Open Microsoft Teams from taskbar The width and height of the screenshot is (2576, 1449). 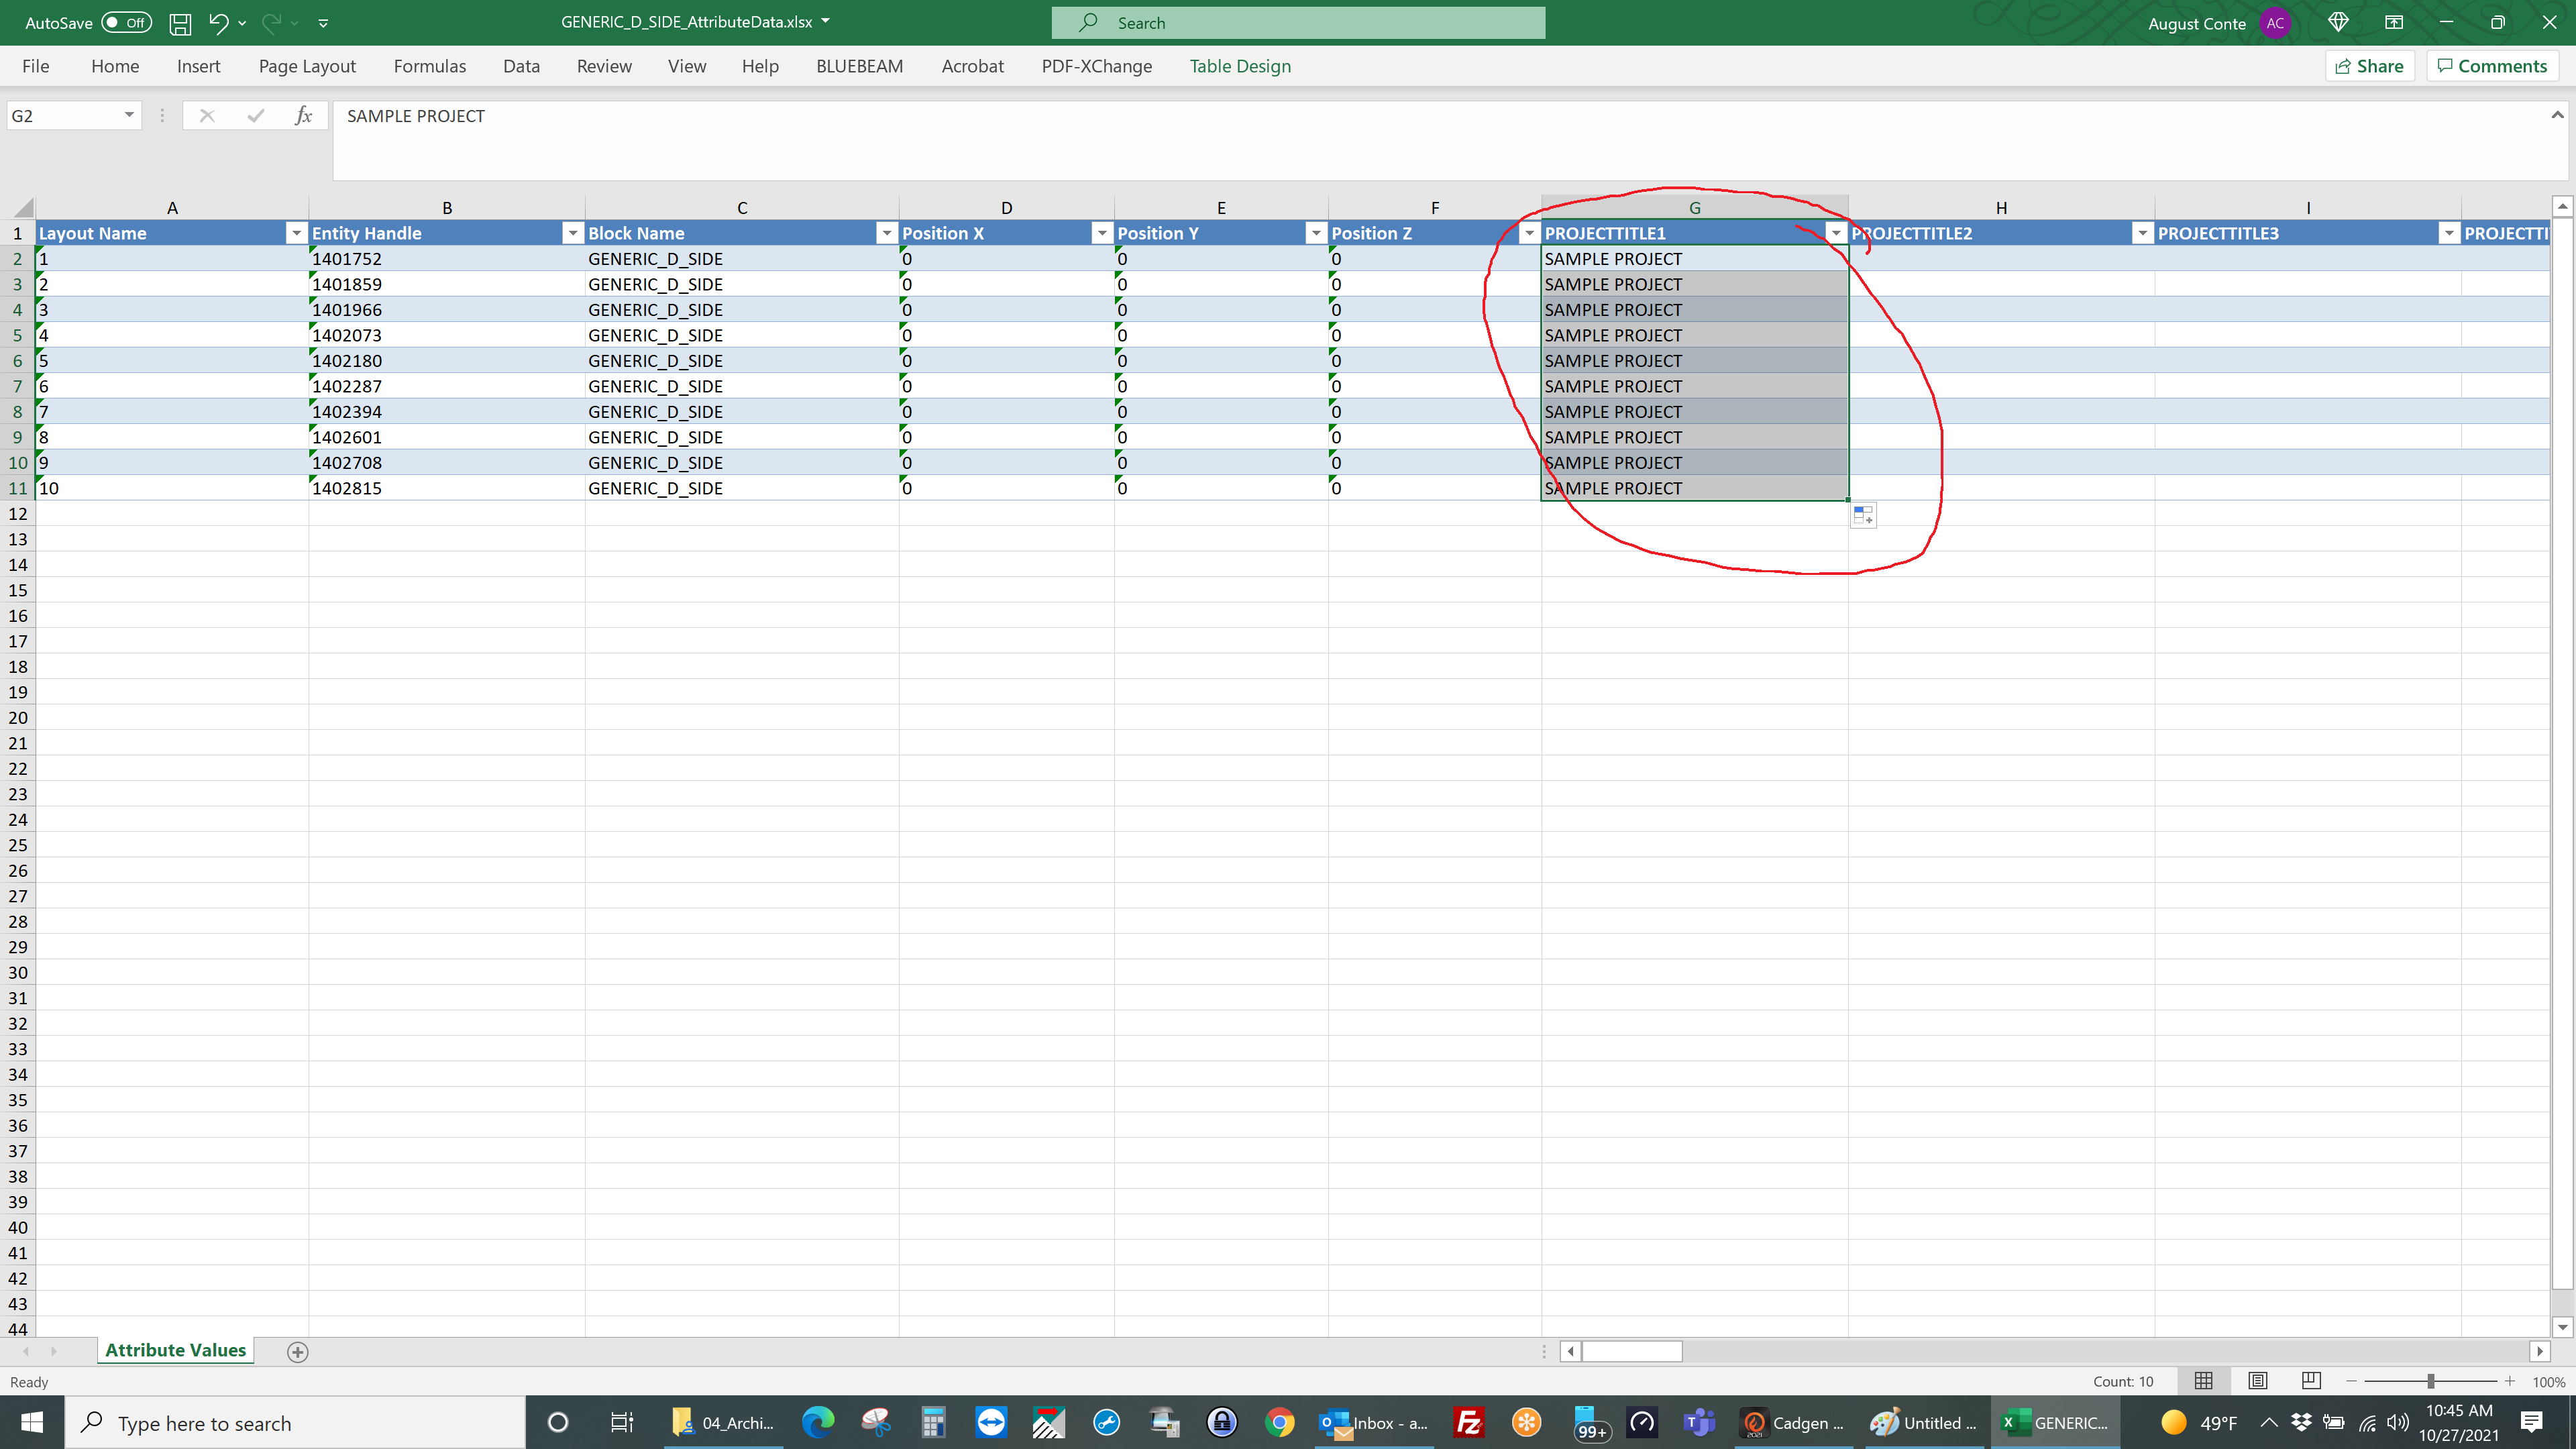1699,1423
